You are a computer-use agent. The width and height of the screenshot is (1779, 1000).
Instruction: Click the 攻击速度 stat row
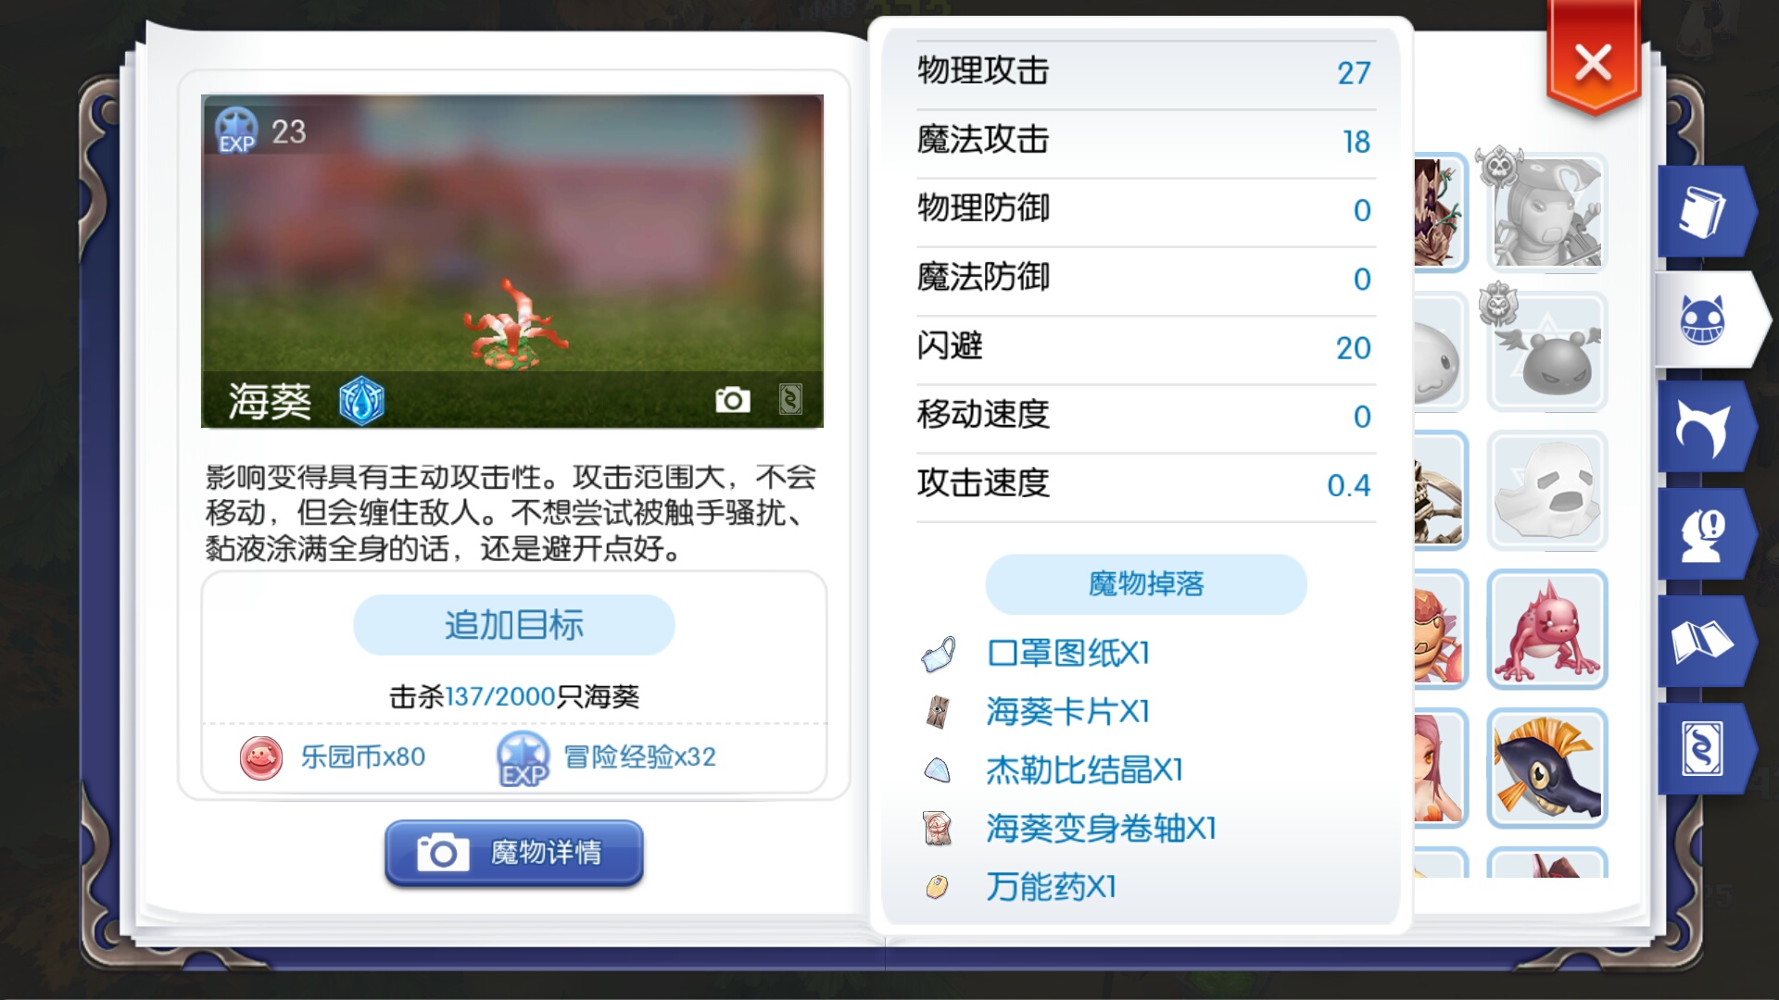click(1146, 485)
